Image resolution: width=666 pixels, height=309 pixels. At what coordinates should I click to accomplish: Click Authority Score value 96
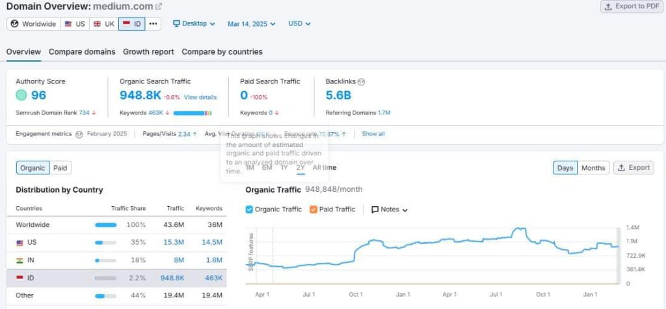[38, 95]
